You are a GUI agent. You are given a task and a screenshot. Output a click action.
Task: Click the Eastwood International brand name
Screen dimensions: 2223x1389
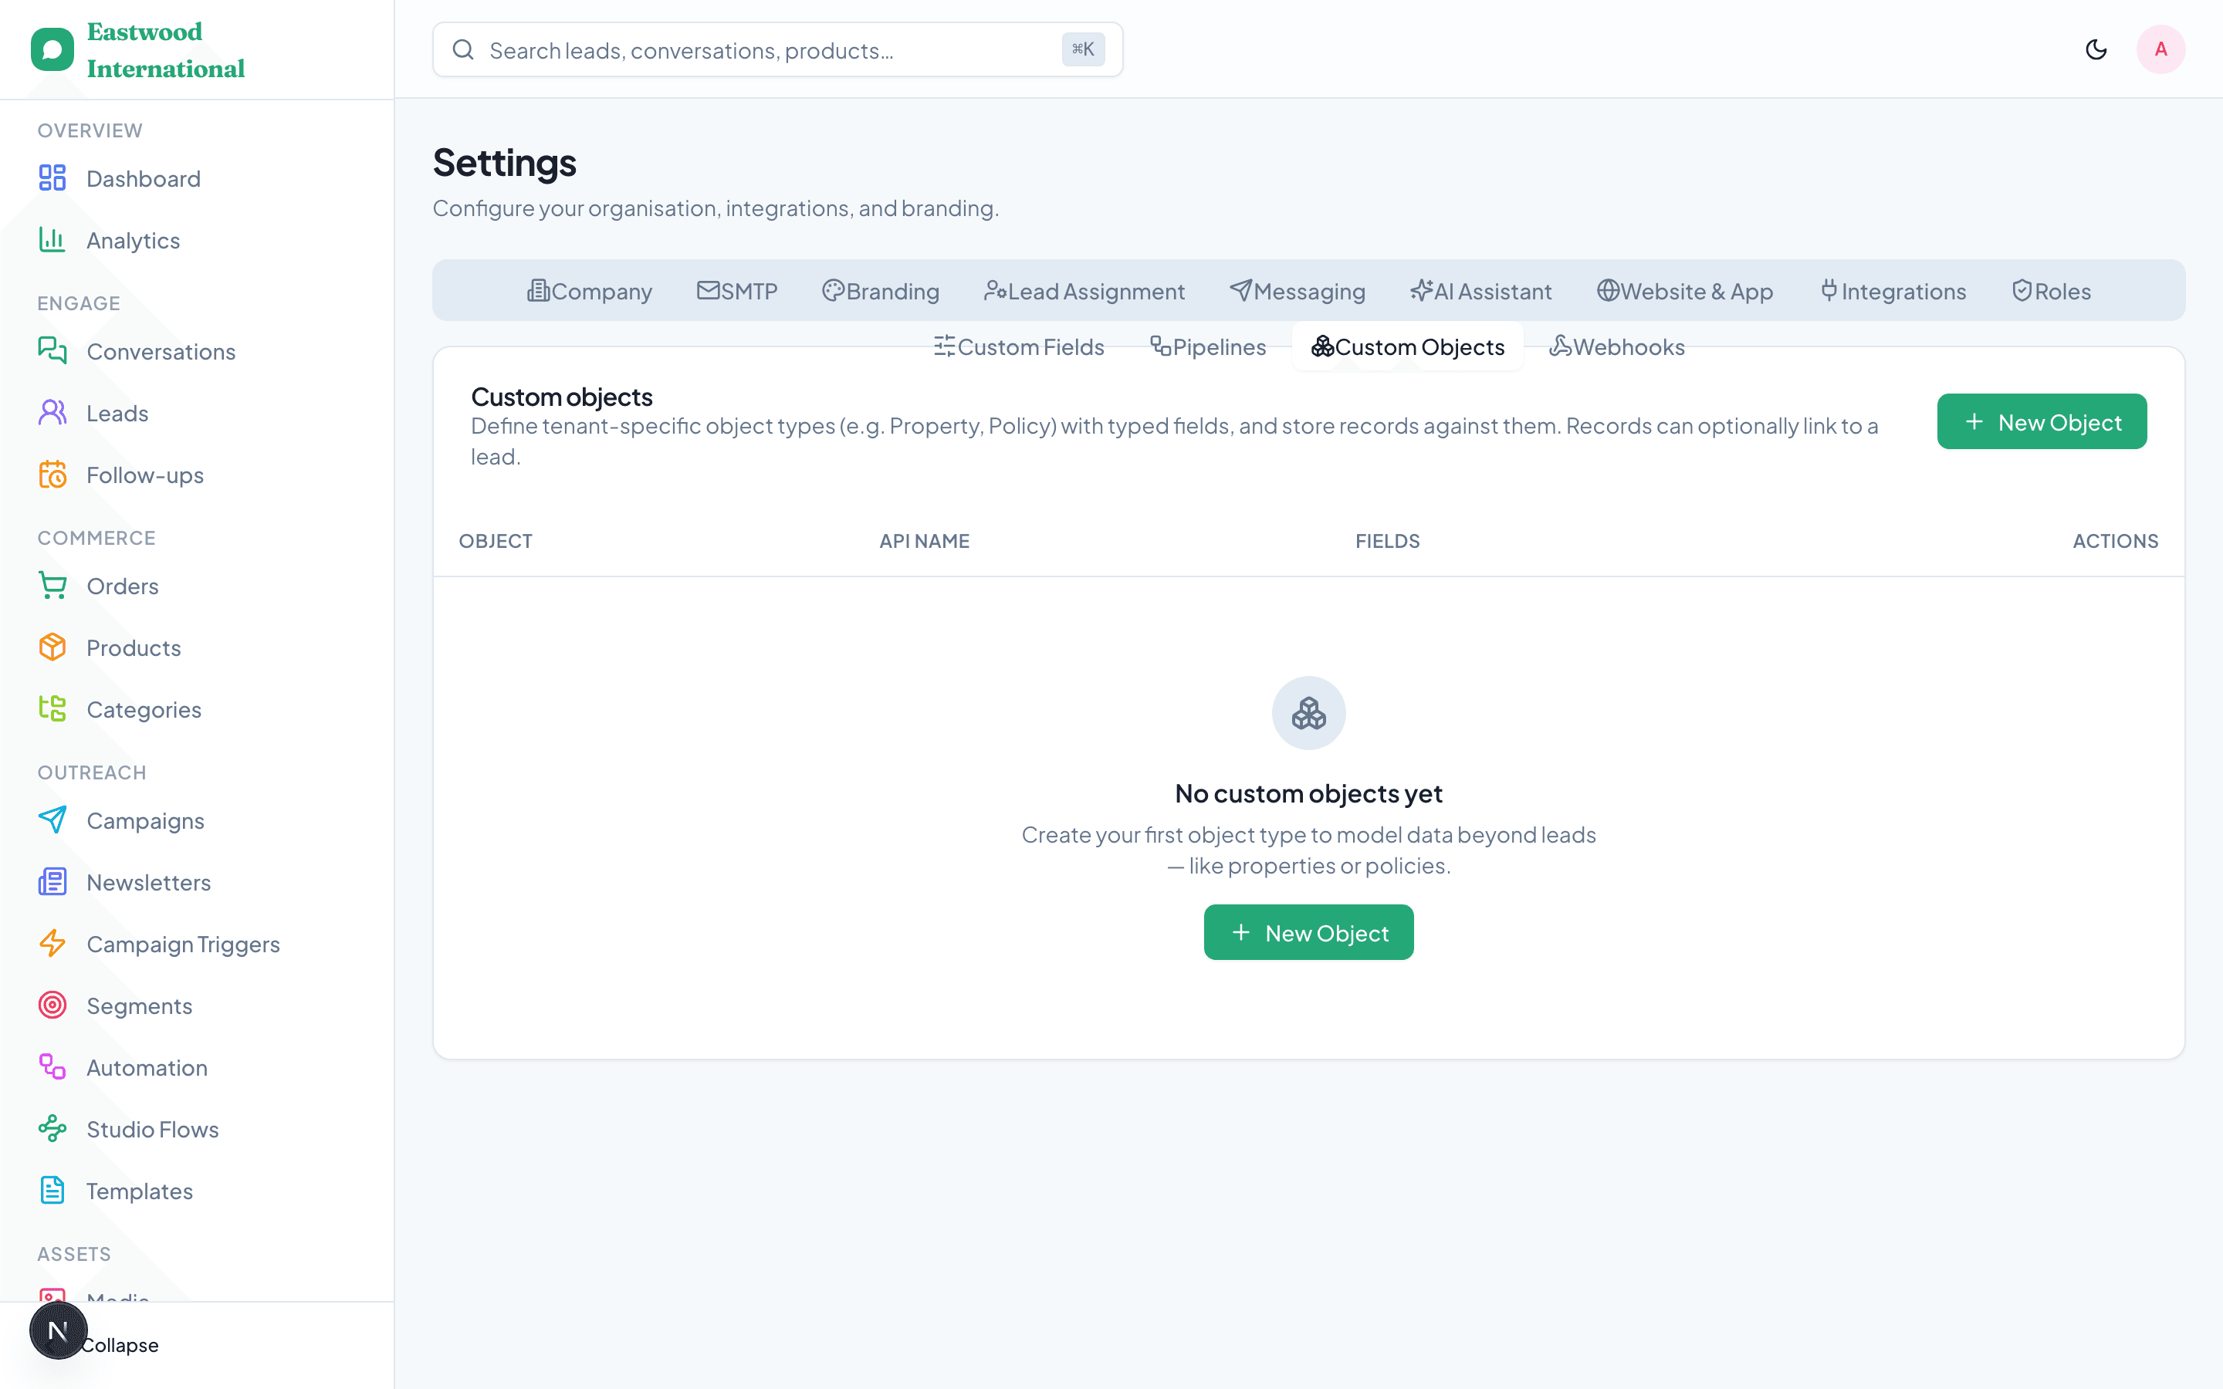tap(165, 49)
